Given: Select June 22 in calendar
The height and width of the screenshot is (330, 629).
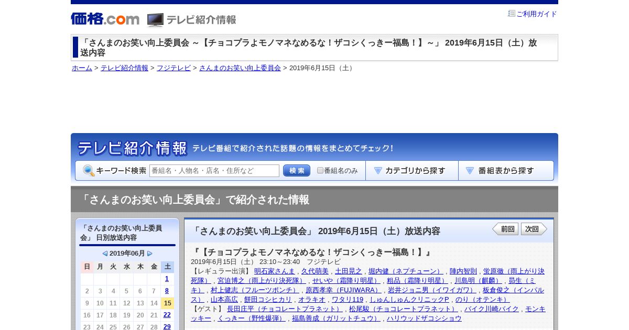Looking at the screenshot, I should coord(167,315).
